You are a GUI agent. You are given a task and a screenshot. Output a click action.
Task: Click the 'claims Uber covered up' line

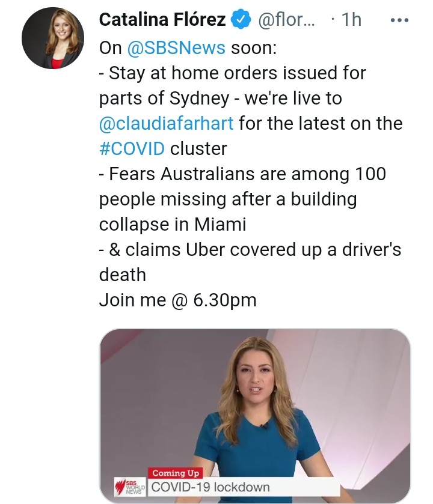[250, 249]
